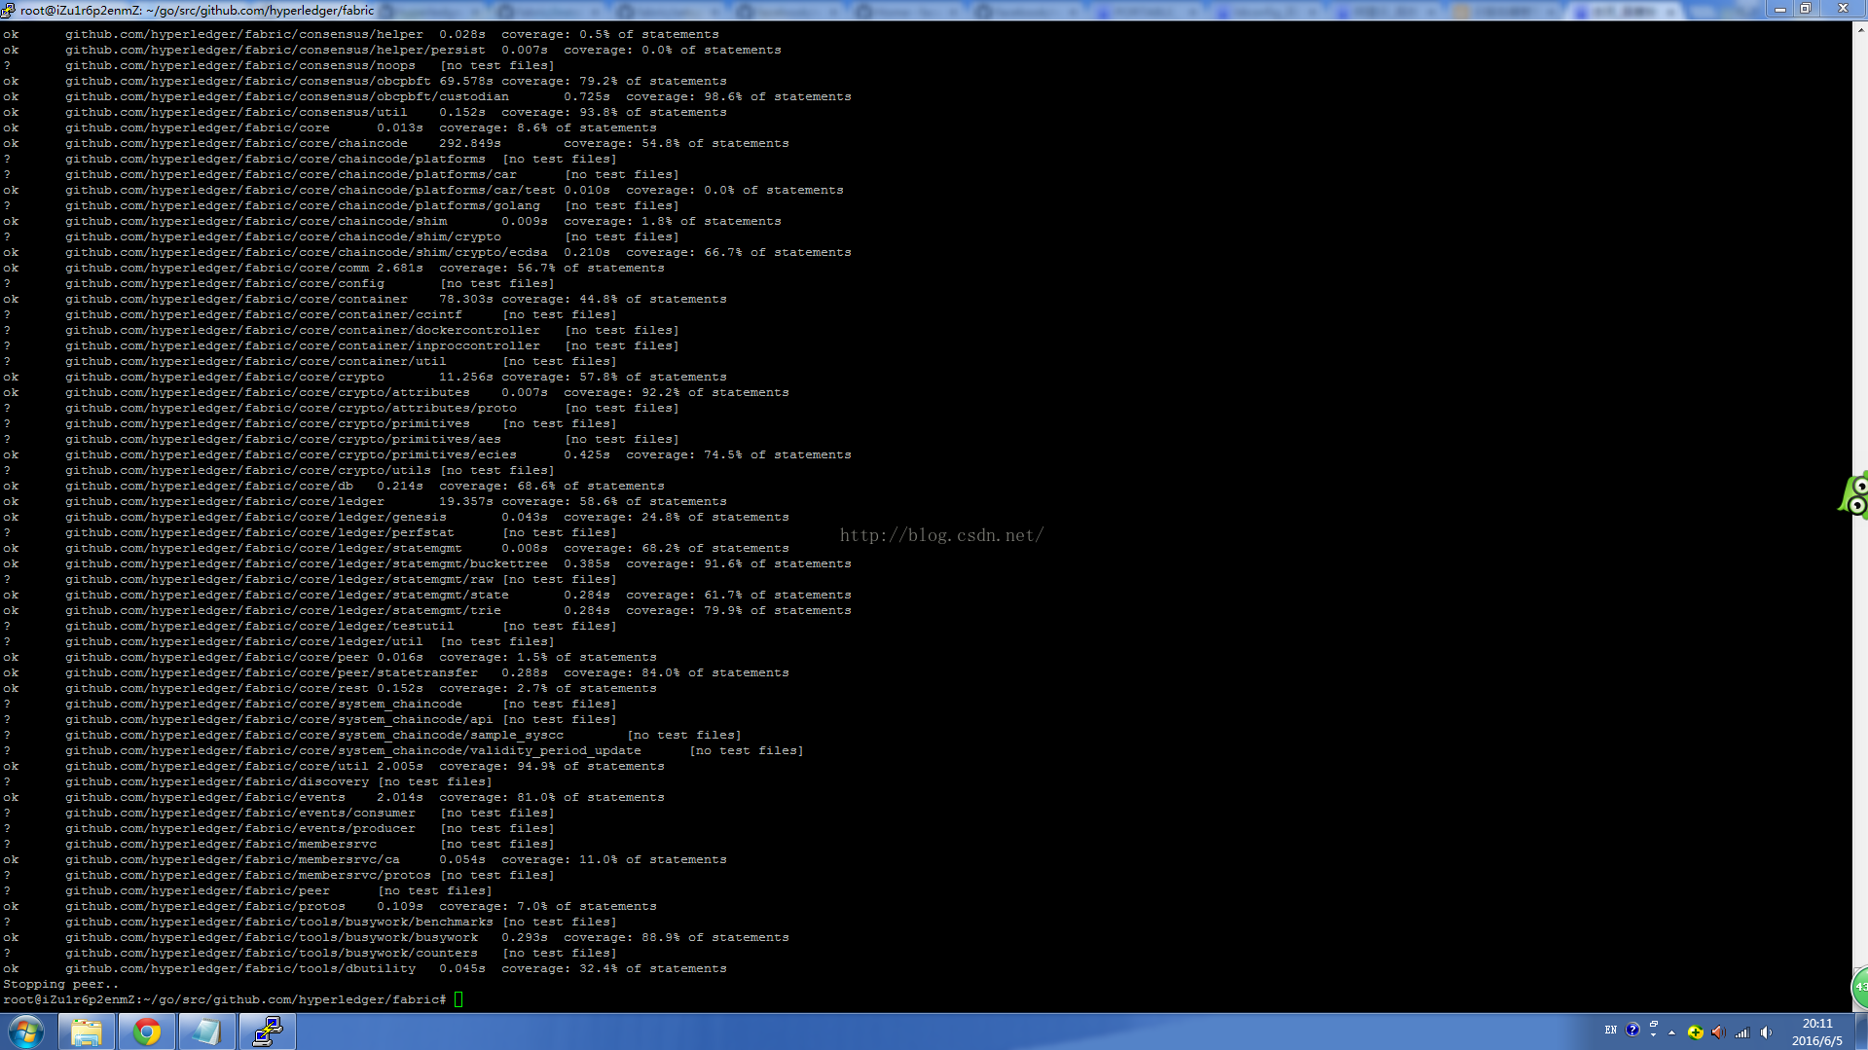This screenshot has width=1868, height=1050.
Task: Click the terminal scrollbar up arrow
Action: click(x=1860, y=29)
